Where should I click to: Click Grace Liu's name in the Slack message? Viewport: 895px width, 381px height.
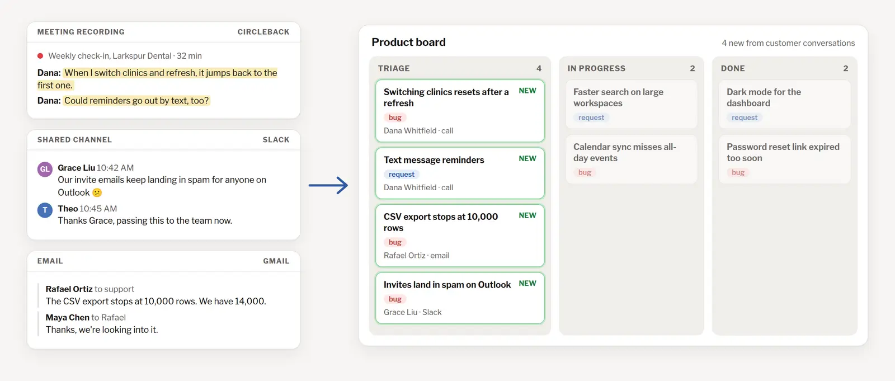[x=76, y=168]
